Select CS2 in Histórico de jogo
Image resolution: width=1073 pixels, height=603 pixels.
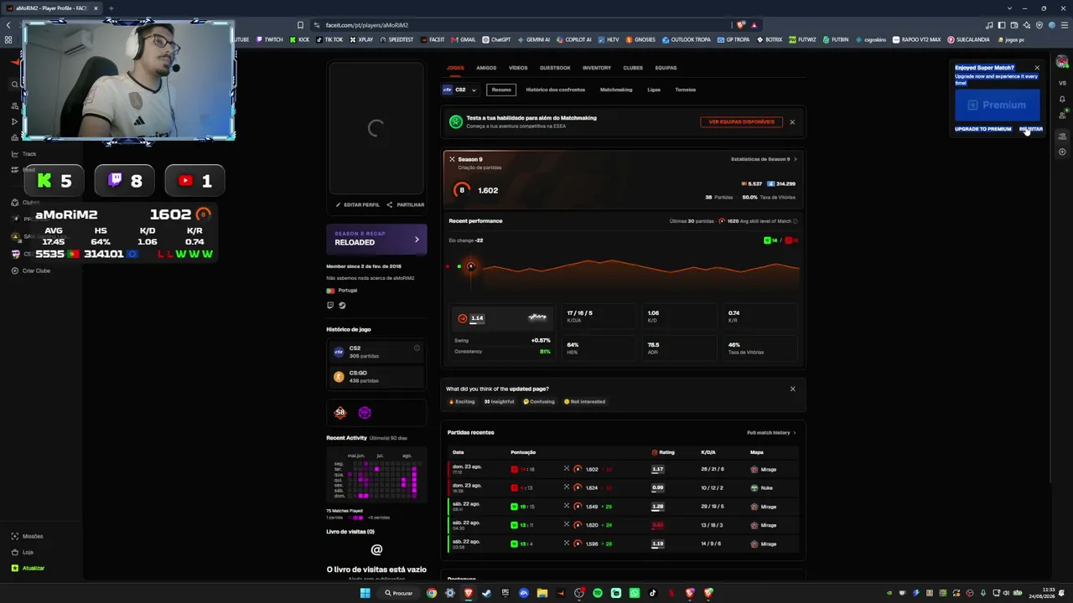(x=376, y=352)
